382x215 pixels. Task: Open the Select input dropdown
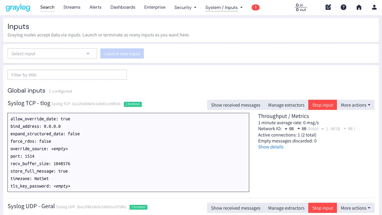coord(52,53)
